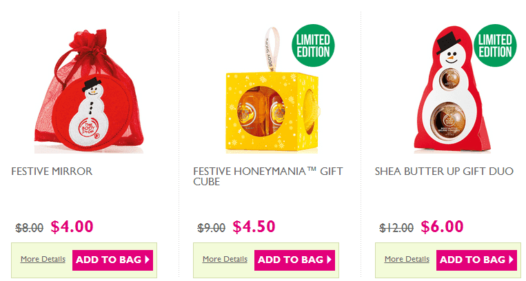Open the Festive Mirror product image
Image resolution: width=526 pixels, height=281 pixels.
point(89,91)
